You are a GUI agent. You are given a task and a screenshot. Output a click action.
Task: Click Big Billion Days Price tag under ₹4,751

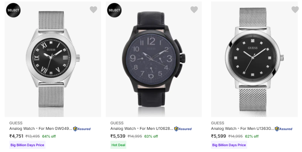point(27,145)
